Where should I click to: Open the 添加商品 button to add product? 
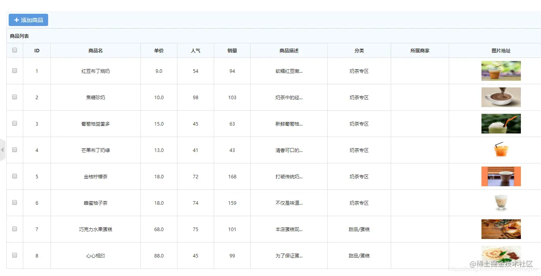point(28,20)
